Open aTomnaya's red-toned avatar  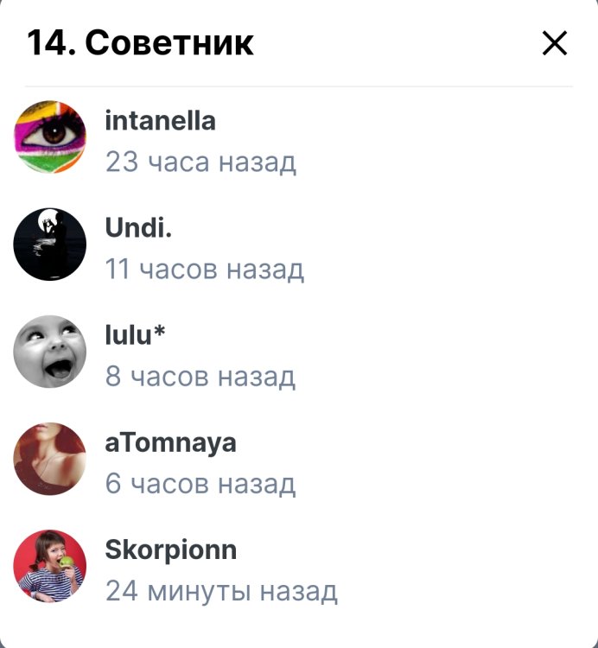click(x=50, y=459)
